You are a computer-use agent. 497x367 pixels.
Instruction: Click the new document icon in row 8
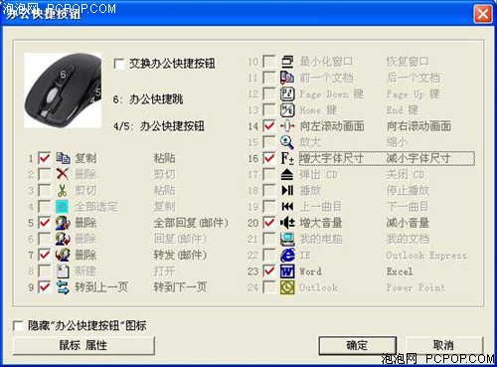pyautogui.click(x=63, y=271)
